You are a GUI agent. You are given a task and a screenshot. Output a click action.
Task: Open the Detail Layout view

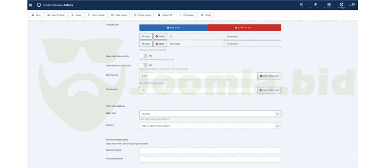tap(142, 15)
